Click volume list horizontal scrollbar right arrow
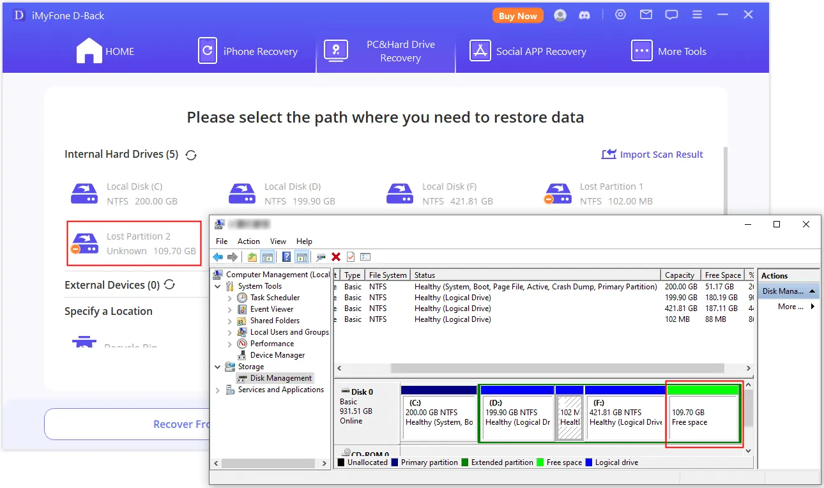Screen dimensions: 824x488 pos(749,369)
